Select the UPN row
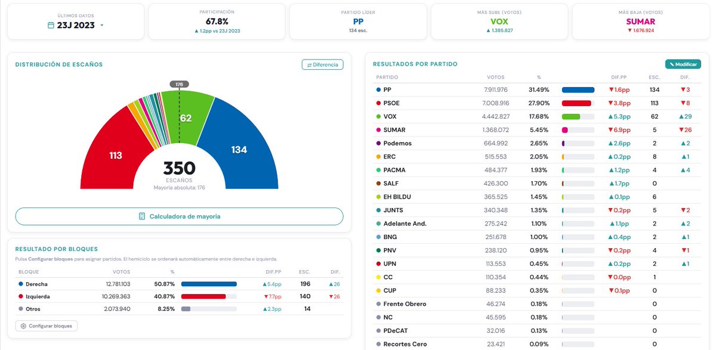716x350 pixels. 537,264
